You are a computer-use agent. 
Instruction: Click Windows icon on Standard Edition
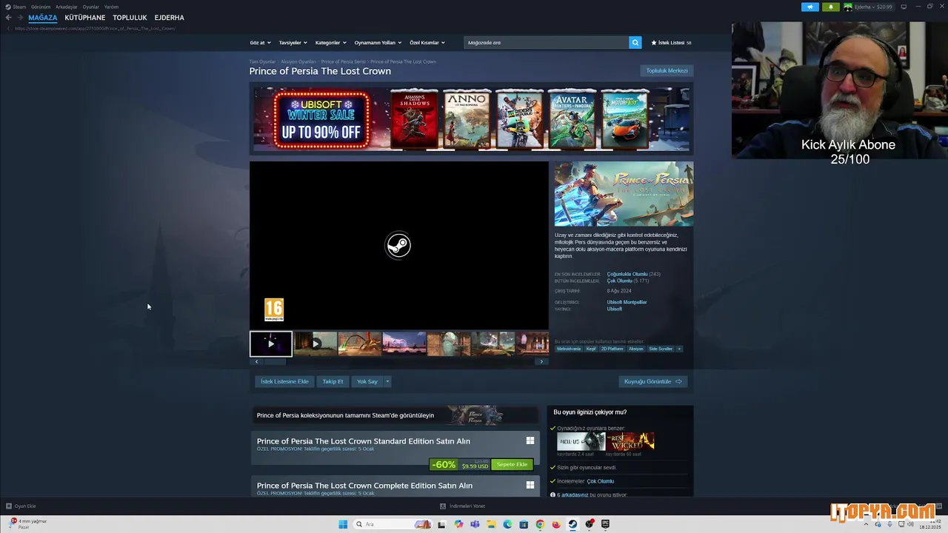(530, 440)
